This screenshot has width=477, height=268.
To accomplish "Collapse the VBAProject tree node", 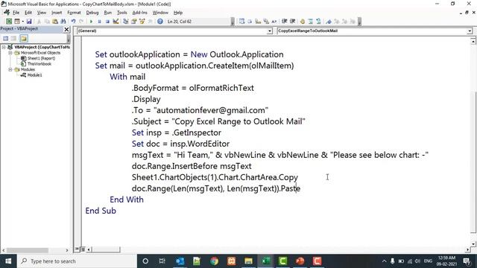I will pyautogui.click(x=4, y=47).
